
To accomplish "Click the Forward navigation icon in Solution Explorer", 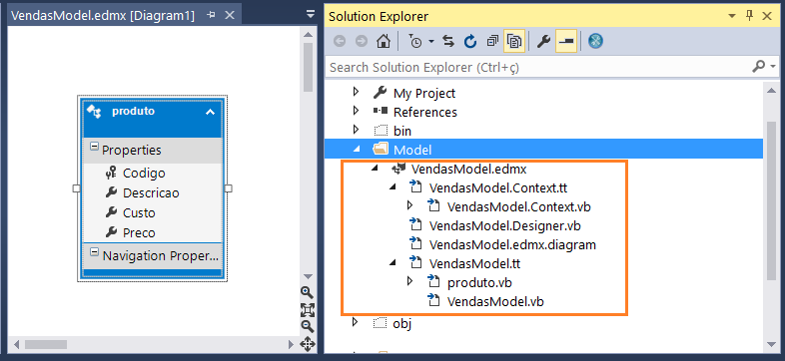I will pos(361,42).
